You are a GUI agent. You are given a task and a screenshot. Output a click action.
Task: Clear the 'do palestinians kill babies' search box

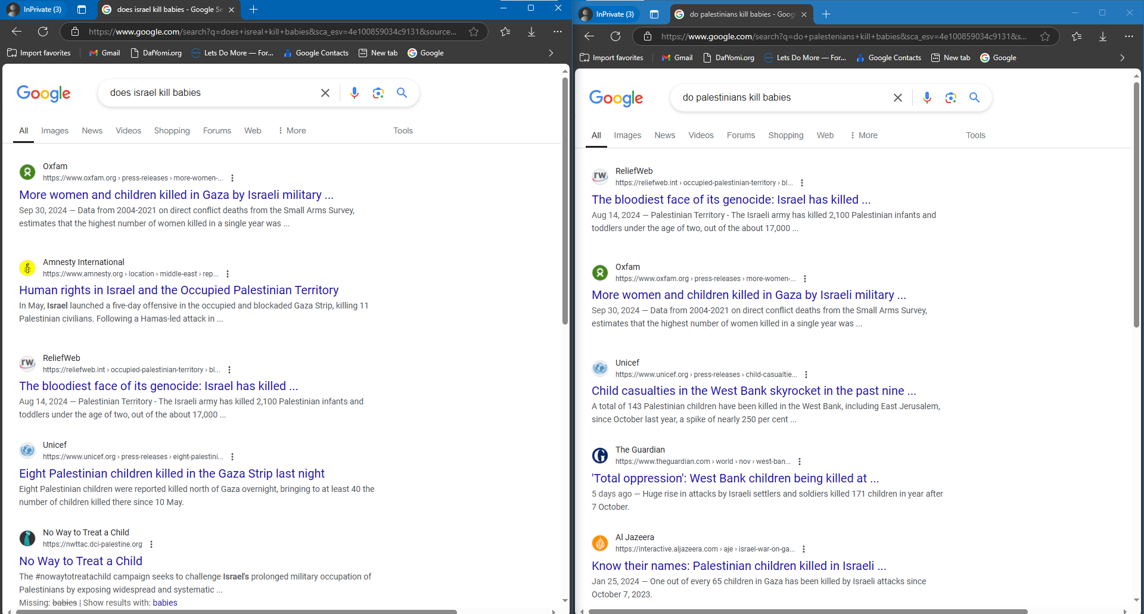(898, 98)
